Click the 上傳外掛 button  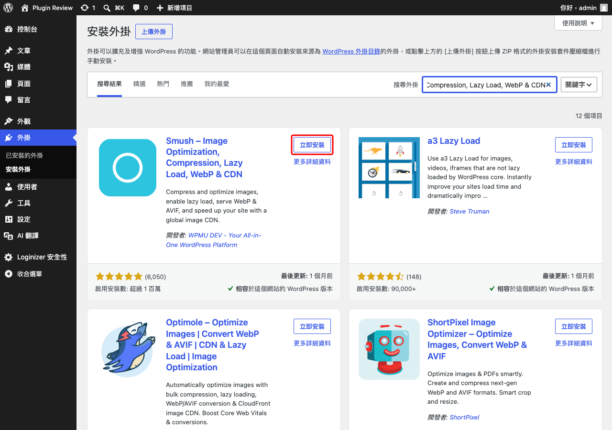[x=154, y=32]
